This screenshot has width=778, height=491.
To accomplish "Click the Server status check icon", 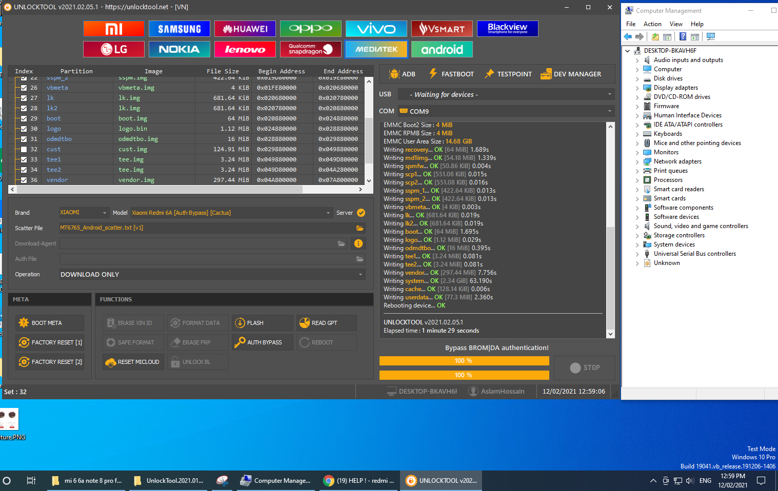I will pyautogui.click(x=361, y=213).
